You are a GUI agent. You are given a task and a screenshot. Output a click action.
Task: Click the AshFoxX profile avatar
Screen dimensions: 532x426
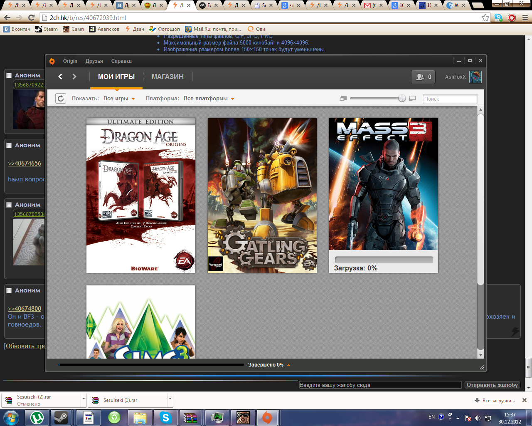(x=475, y=77)
